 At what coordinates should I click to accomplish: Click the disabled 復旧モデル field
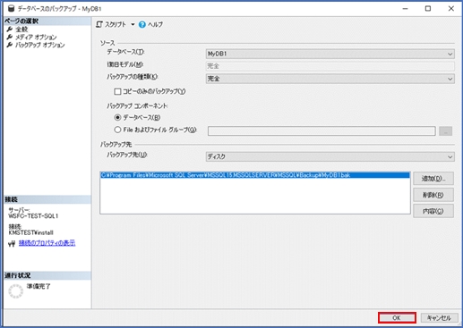coord(330,66)
